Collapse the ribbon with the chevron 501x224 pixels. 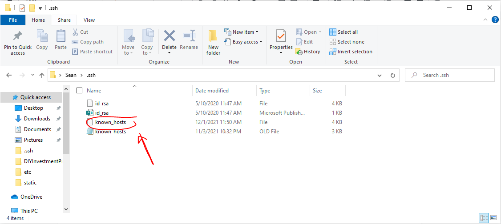coord(486,20)
